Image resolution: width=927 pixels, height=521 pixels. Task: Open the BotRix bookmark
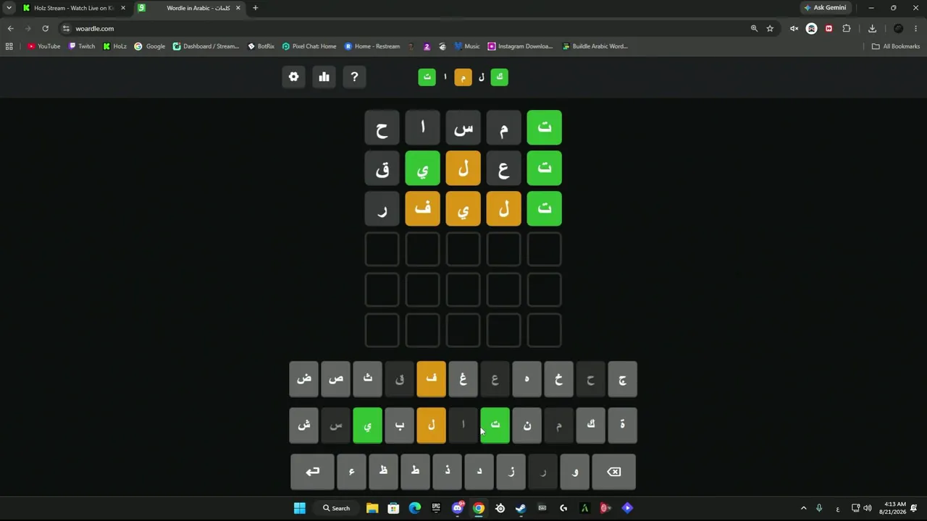point(261,46)
